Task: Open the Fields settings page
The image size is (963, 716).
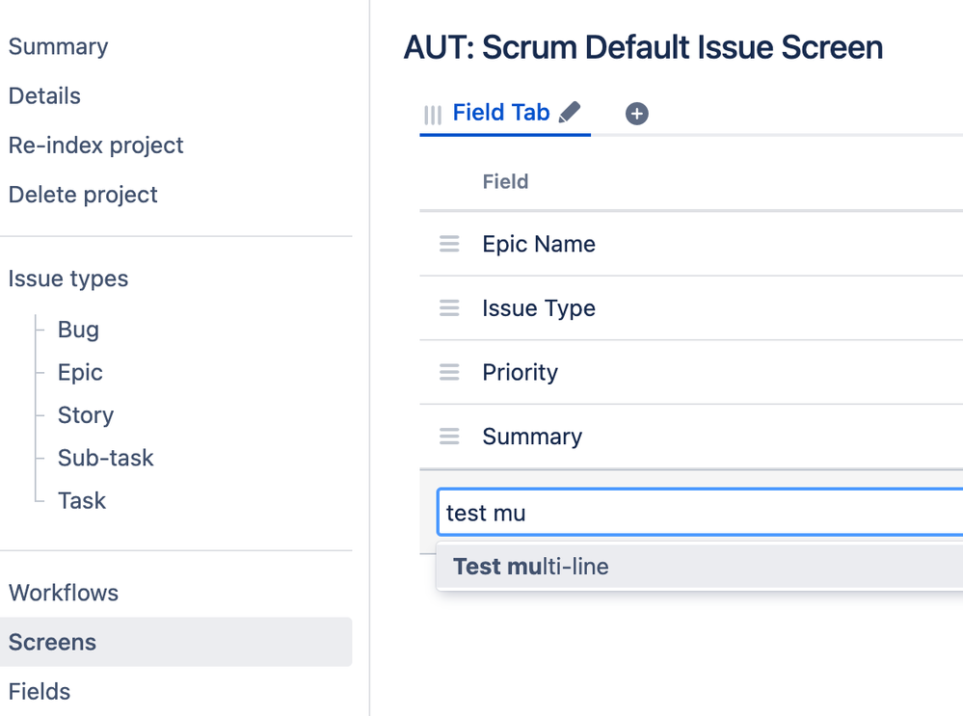Action: click(40, 691)
